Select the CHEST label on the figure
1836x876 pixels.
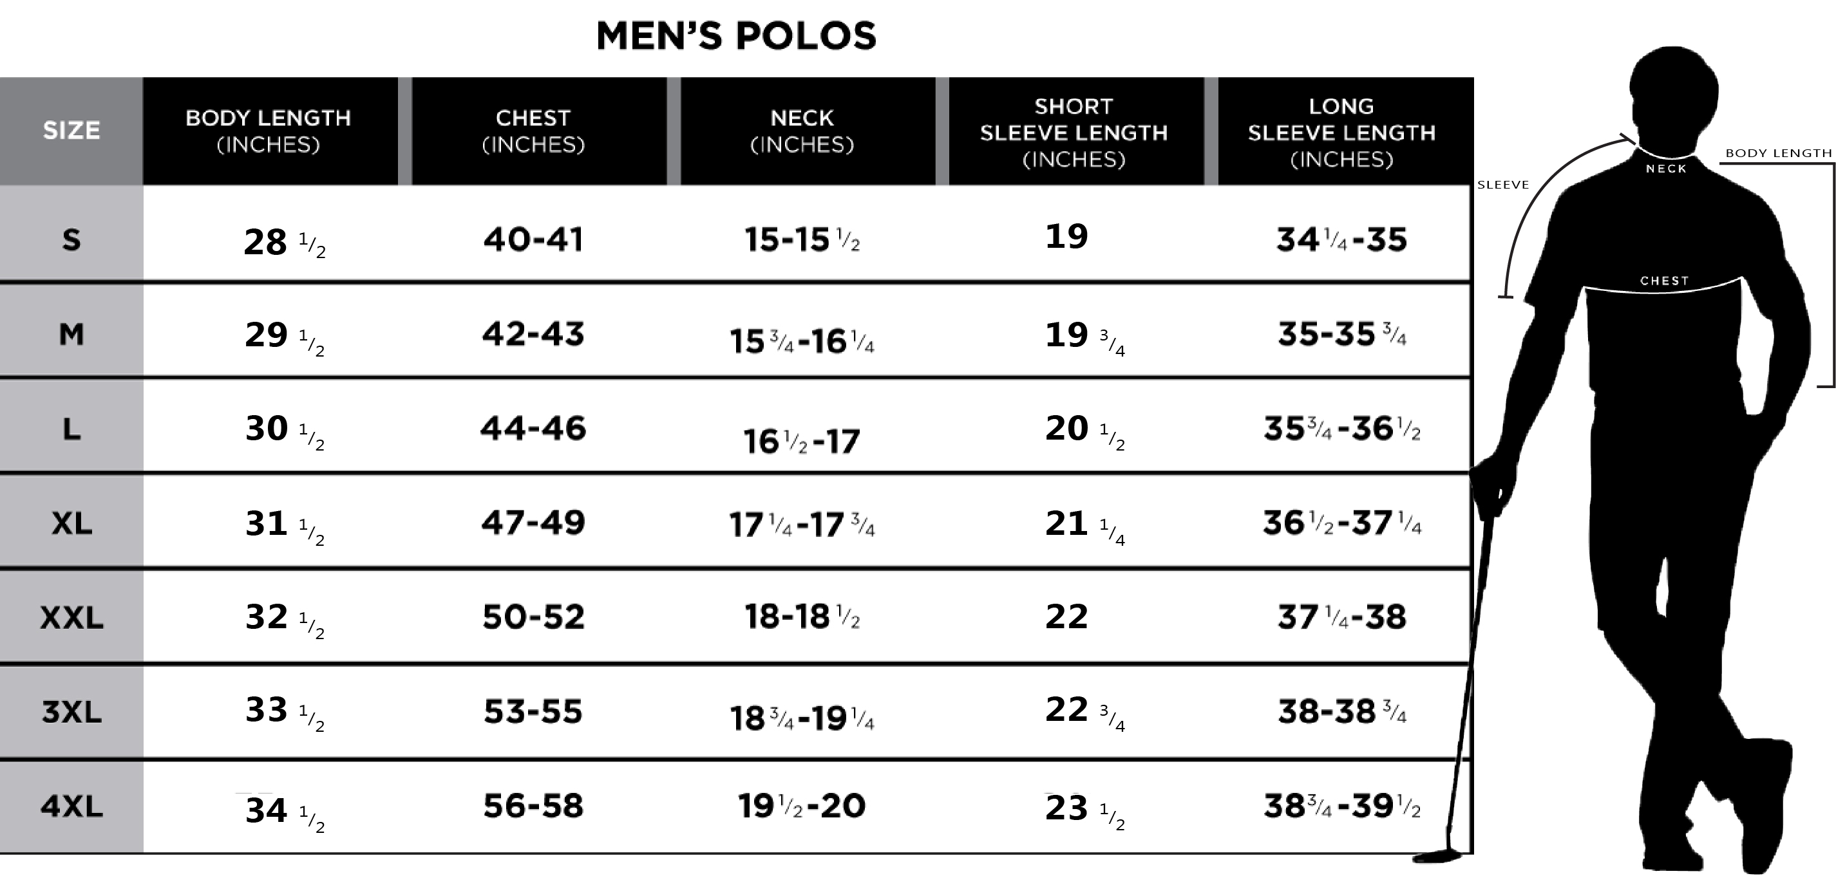(1664, 281)
